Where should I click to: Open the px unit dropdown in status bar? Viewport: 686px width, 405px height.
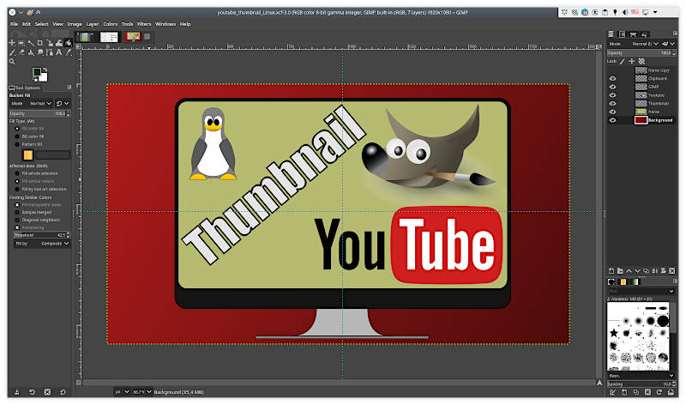122,392
